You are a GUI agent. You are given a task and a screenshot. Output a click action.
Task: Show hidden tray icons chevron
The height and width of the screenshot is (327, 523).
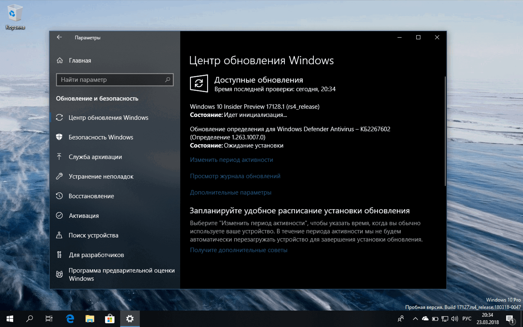(416, 318)
